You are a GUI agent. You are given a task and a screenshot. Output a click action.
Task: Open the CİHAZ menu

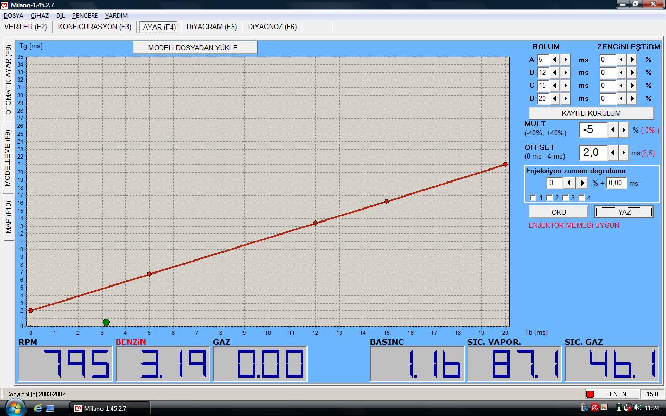pyautogui.click(x=40, y=16)
